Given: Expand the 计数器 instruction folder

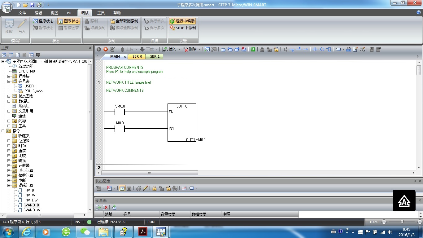Looking at the screenshot, I should 9,165.
